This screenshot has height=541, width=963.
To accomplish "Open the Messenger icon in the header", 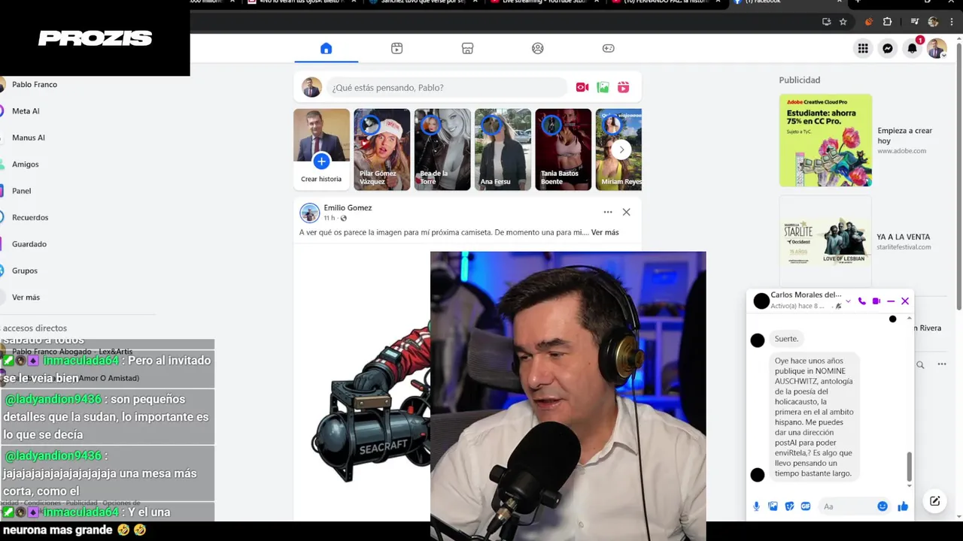I will click(888, 48).
